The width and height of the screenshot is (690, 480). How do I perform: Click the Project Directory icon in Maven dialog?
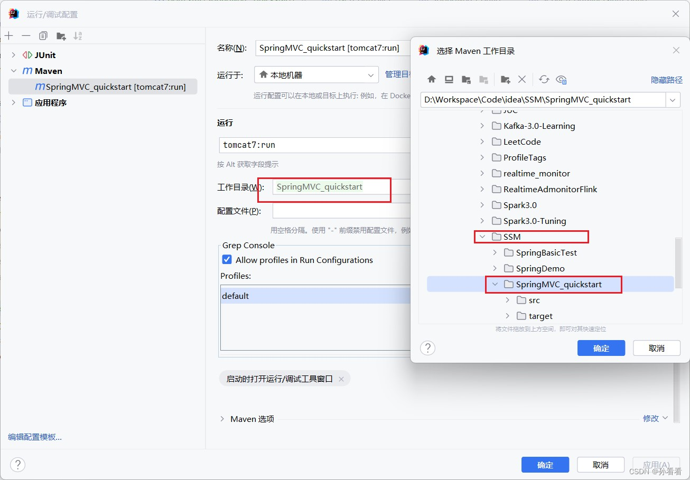pyautogui.click(x=466, y=79)
